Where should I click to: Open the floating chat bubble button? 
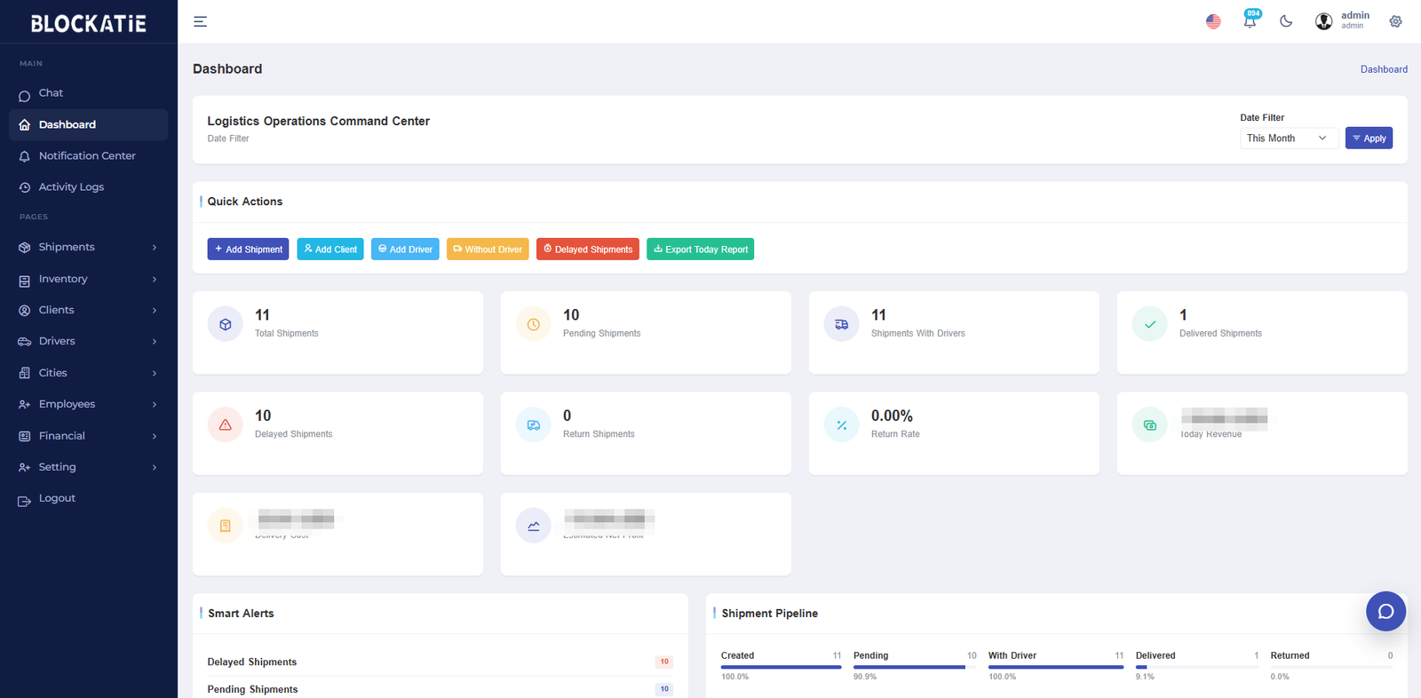pos(1385,611)
